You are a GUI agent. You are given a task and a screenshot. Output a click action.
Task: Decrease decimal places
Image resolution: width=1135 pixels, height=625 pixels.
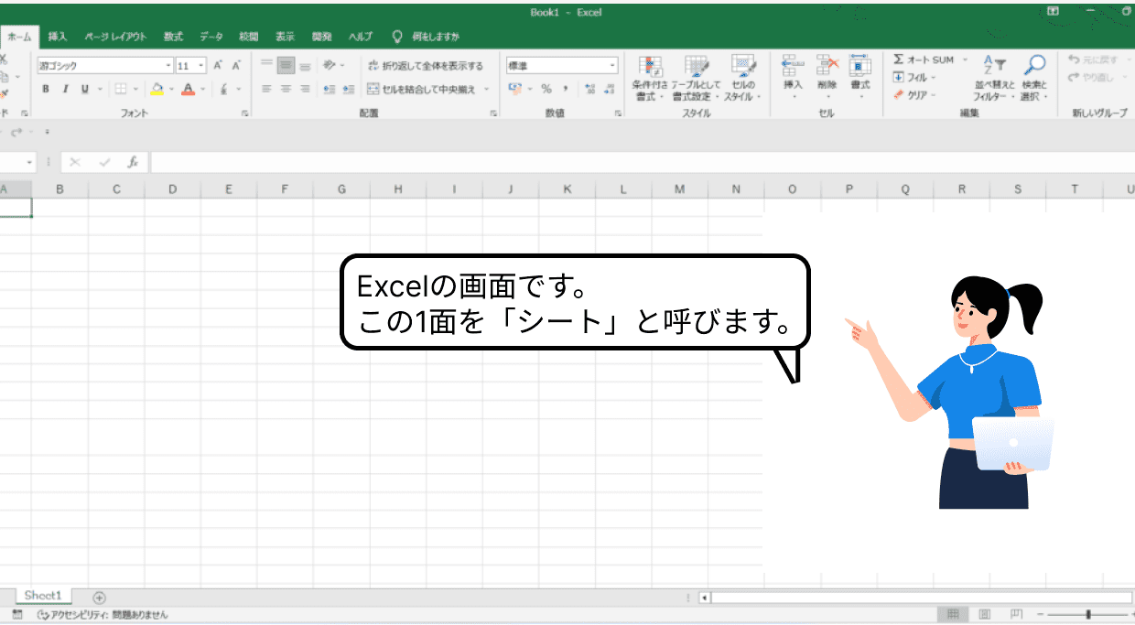(609, 89)
